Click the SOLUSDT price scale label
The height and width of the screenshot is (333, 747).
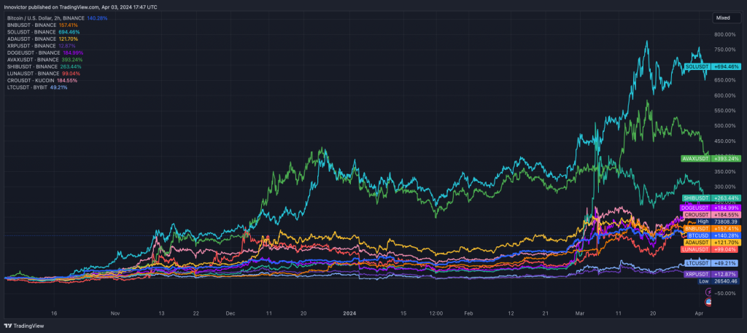pyautogui.click(x=711, y=66)
